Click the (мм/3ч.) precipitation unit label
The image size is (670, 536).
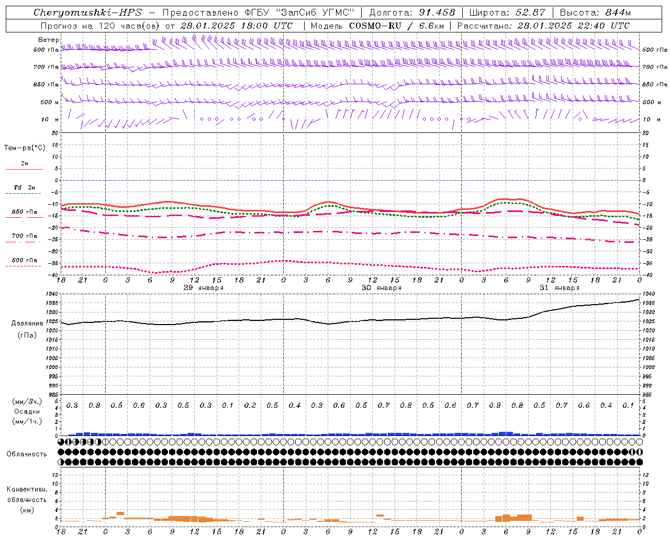click(27, 401)
